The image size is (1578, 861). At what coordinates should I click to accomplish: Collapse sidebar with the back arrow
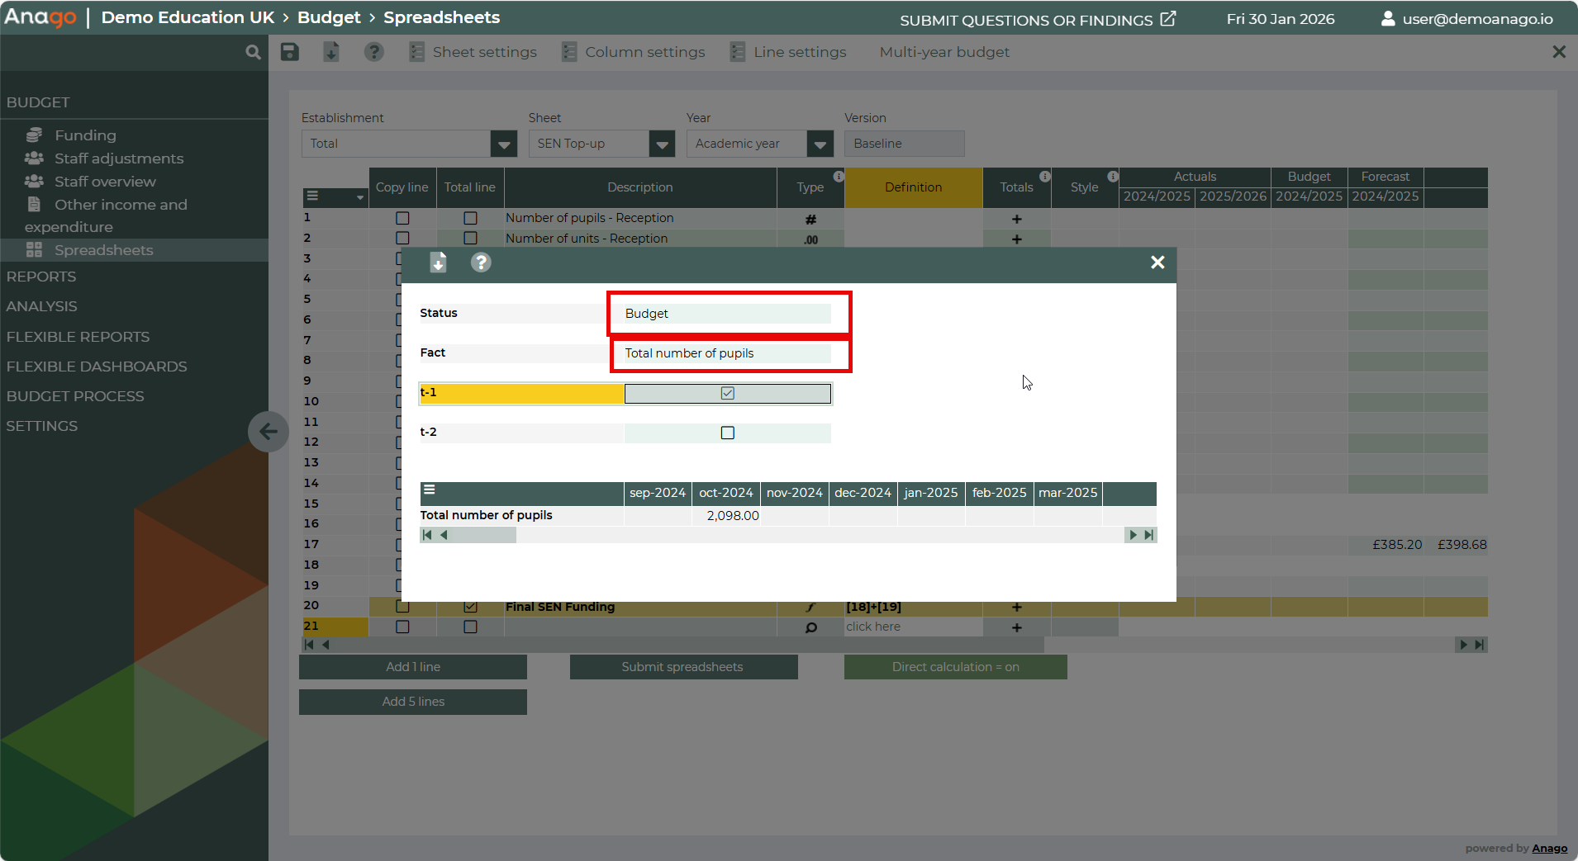click(268, 431)
